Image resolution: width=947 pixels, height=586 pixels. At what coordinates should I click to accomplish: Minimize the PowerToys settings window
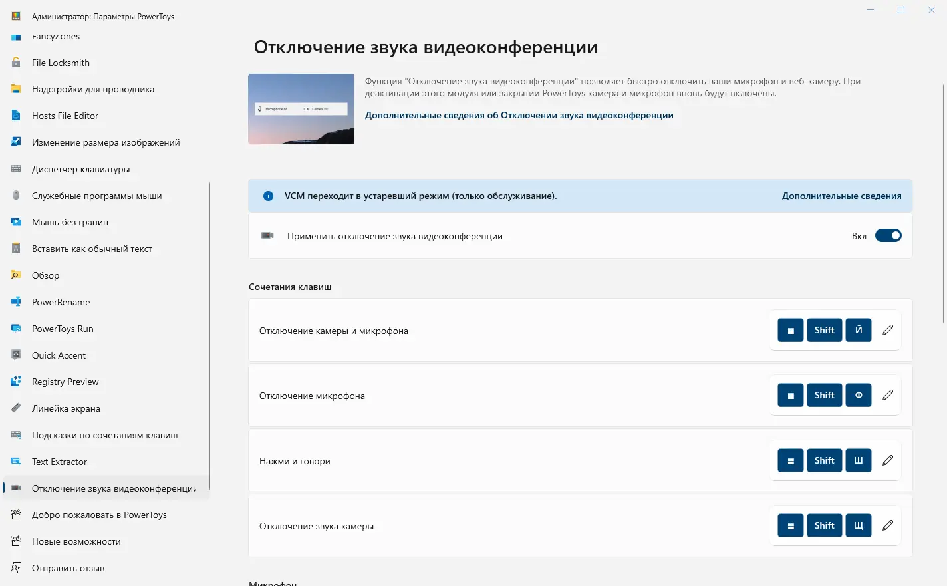tap(871, 10)
